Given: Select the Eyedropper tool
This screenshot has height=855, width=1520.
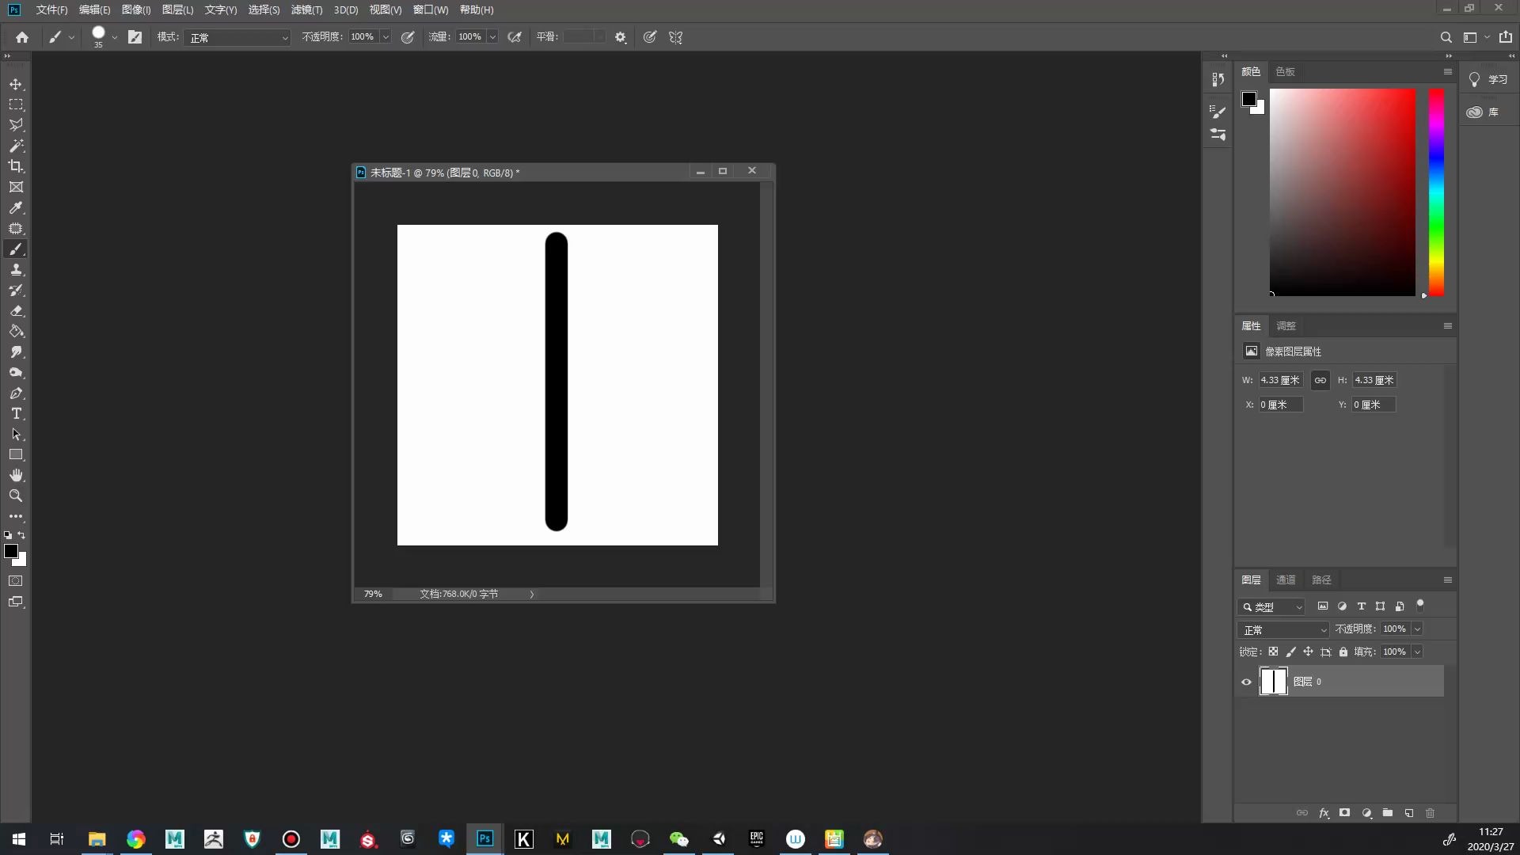Looking at the screenshot, I should tap(16, 207).
